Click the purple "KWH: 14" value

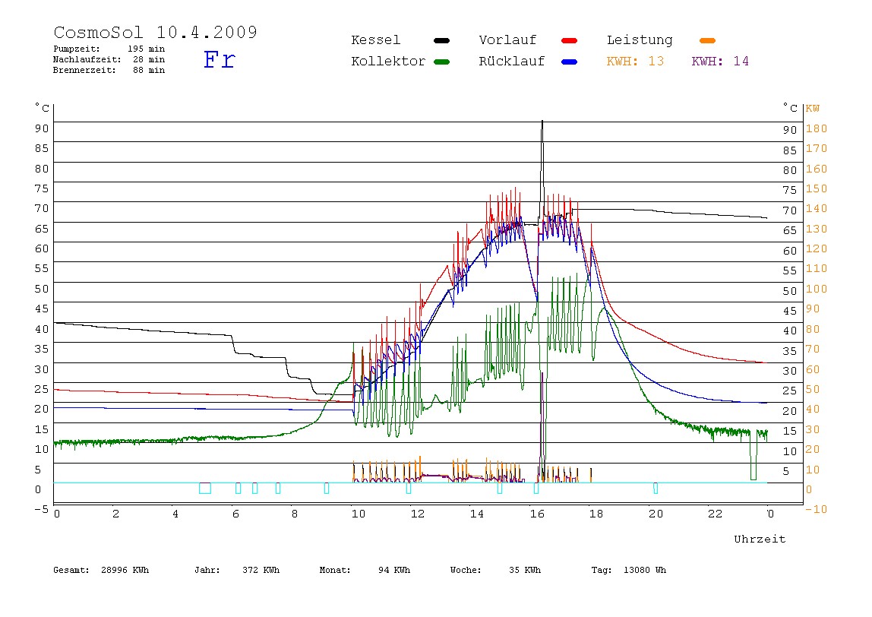click(x=720, y=62)
